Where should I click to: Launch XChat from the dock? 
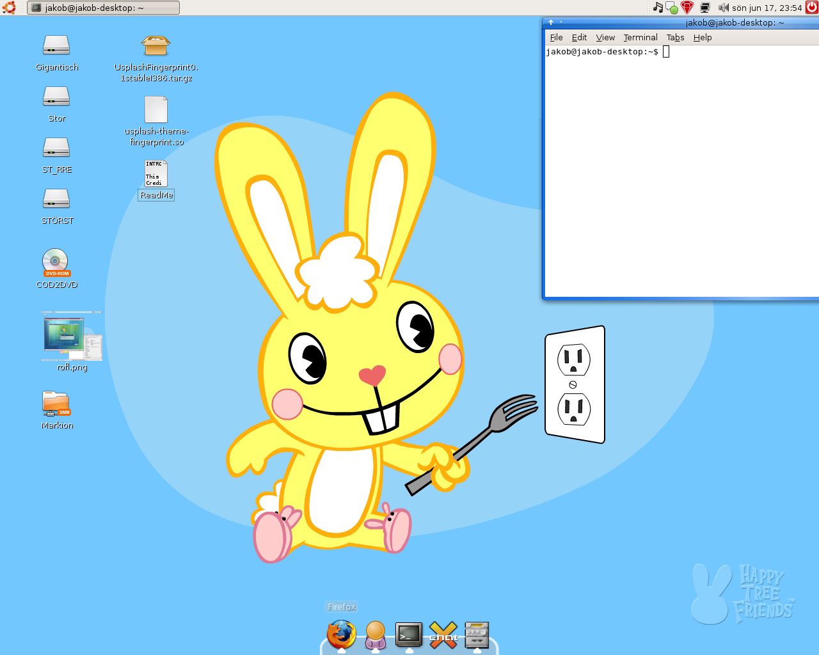pos(443,635)
